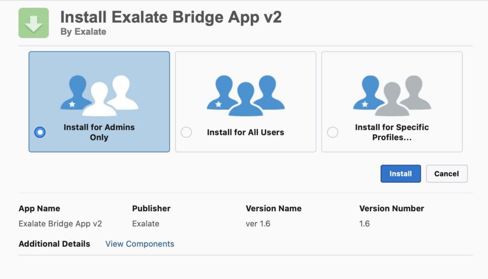Click the By Exalate publisher subtitle

coord(83,32)
